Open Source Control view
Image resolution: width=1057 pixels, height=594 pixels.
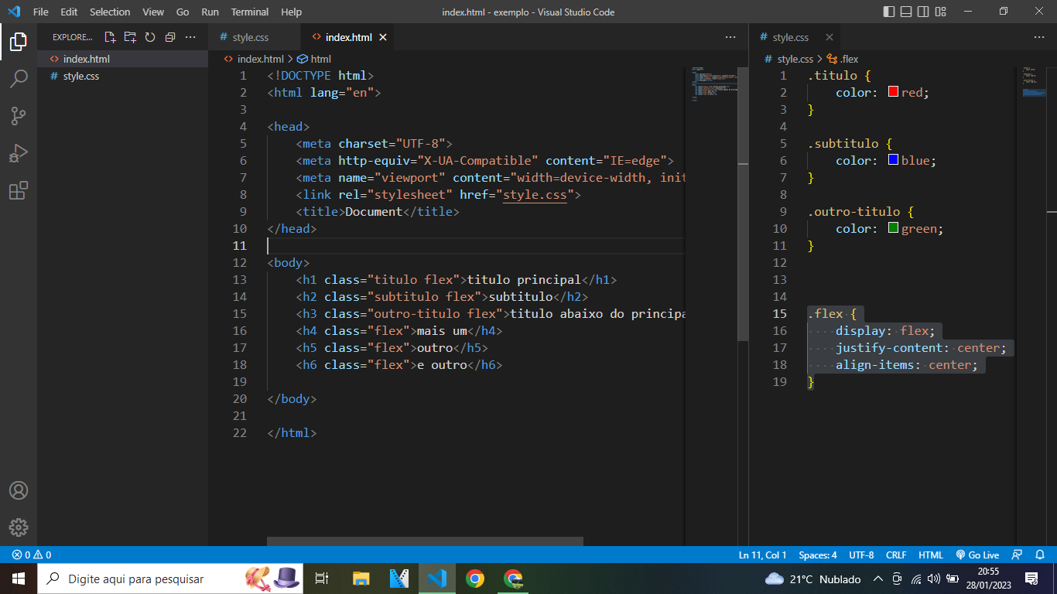click(19, 116)
